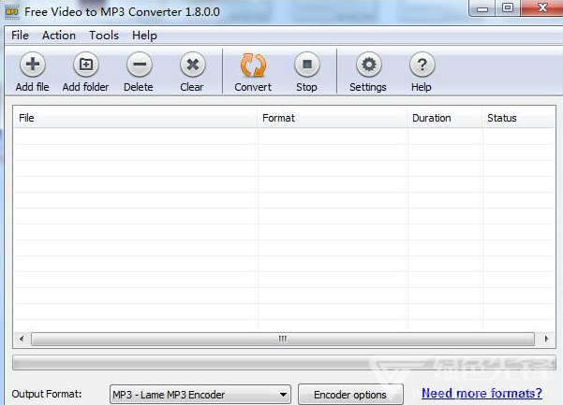Open the Tools menu
This screenshot has height=405, width=563.
click(104, 36)
